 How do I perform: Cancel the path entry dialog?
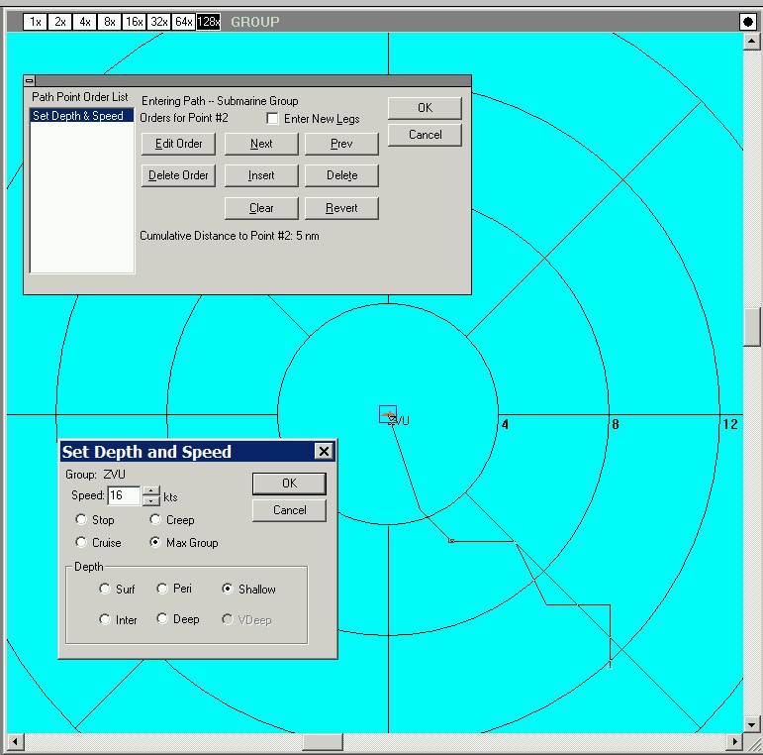[425, 135]
